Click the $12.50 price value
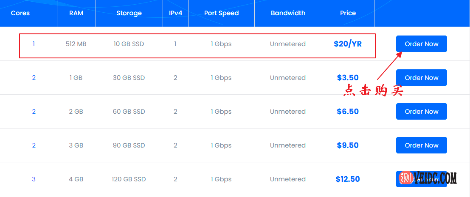 (348, 179)
